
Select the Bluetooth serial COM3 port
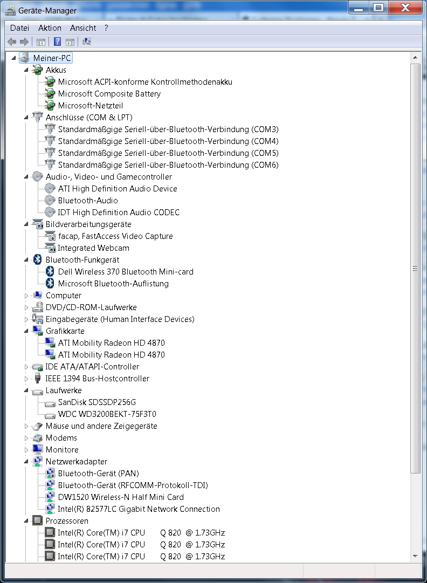pos(168,129)
